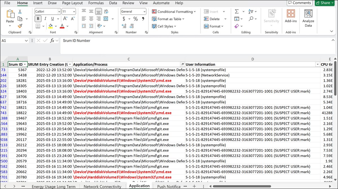Viewport: 338px width, 189px height.
Task: Select the Format Painter brush
Action: [20, 26]
